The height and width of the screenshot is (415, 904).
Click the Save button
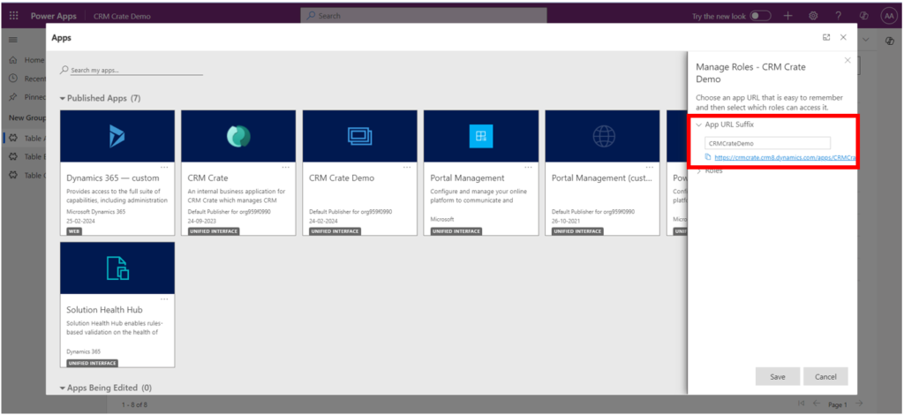tap(778, 376)
